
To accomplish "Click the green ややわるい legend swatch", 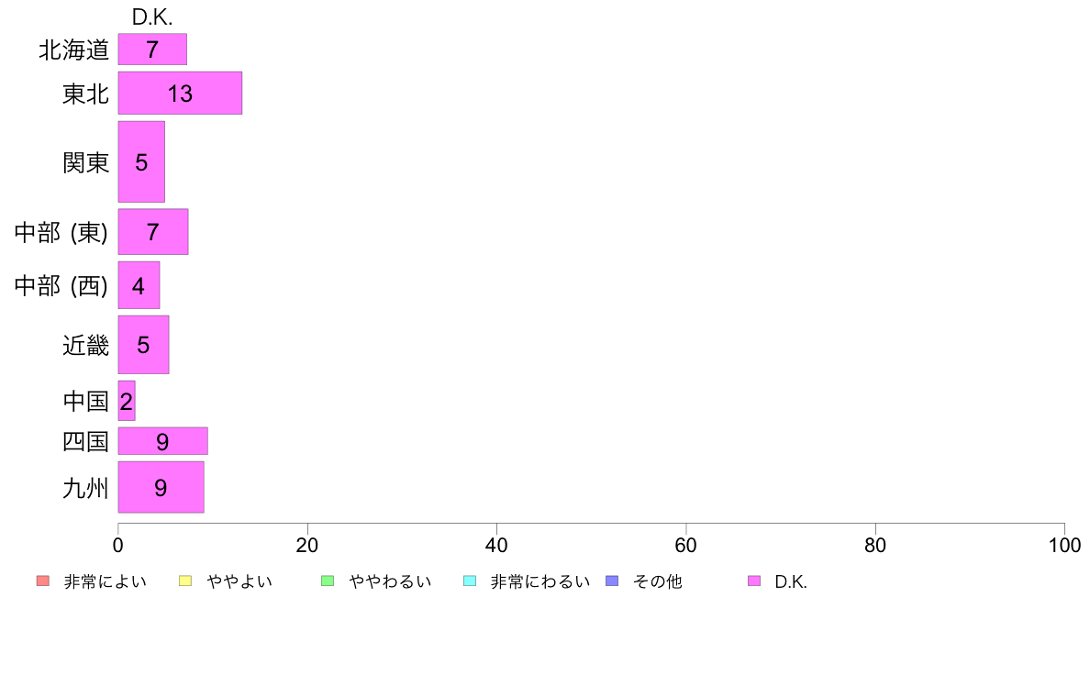I will tap(328, 581).
